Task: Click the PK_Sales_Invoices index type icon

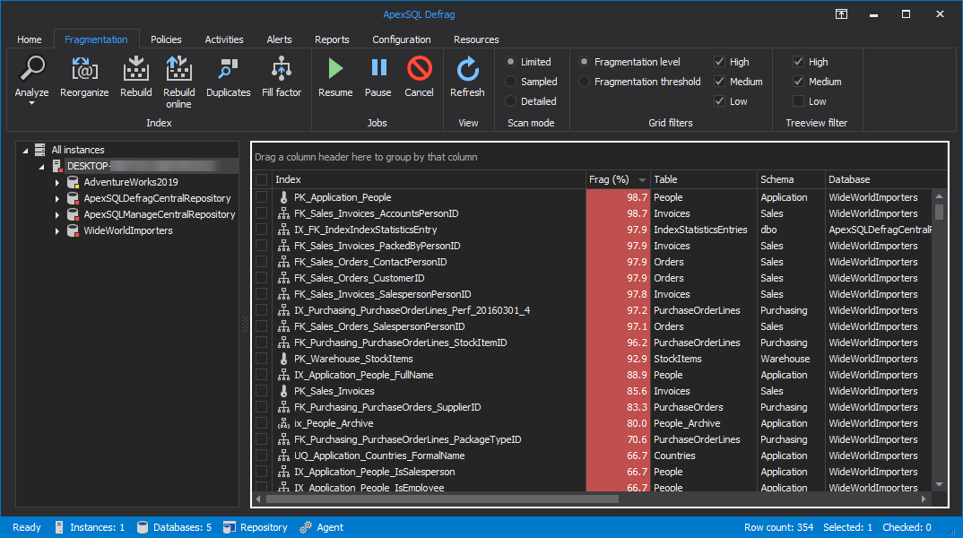Action: pyautogui.click(x=283, y=391)
